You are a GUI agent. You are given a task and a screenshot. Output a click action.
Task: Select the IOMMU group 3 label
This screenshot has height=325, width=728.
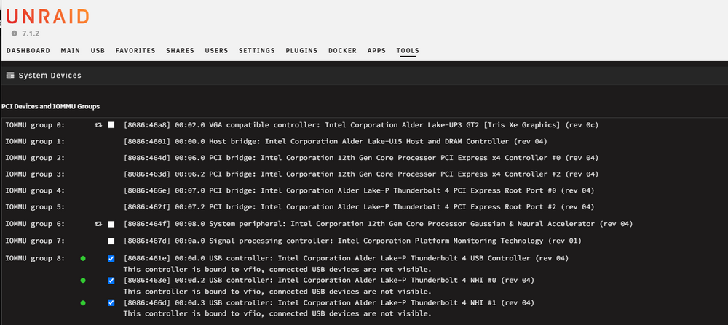[35, 174]
